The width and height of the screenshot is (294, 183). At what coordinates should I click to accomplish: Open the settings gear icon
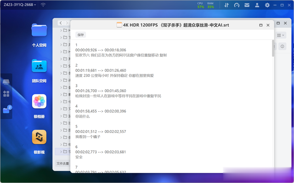[x=267, y=5]
